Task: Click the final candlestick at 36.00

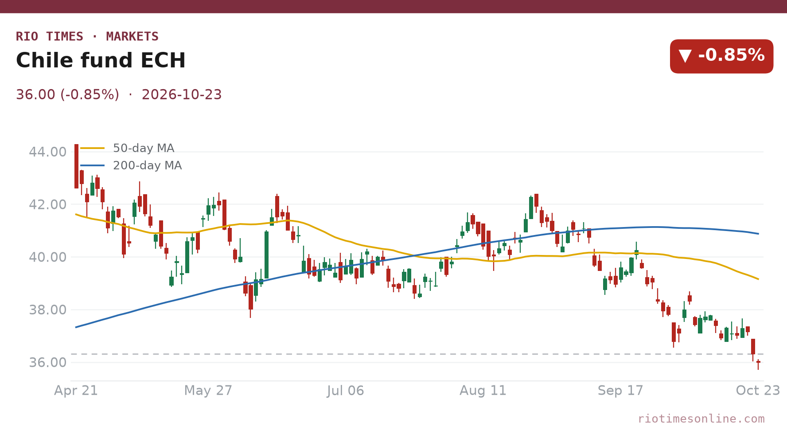Action: tap(758, 364)
